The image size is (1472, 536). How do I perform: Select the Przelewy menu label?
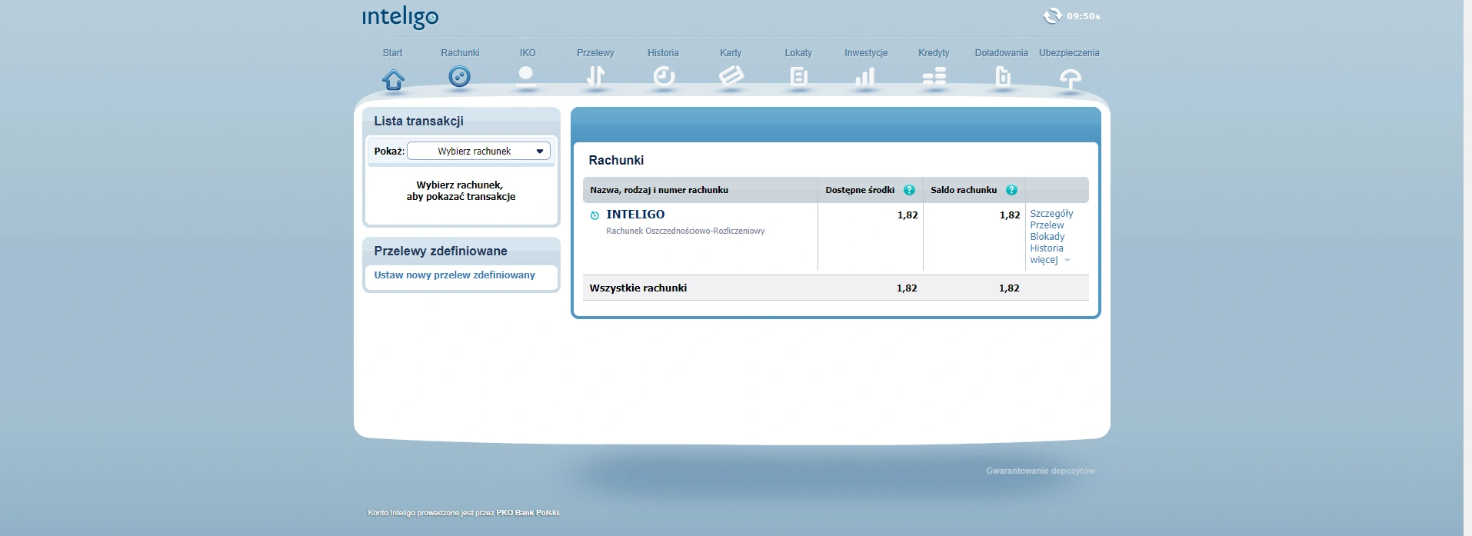click(595, 53)
